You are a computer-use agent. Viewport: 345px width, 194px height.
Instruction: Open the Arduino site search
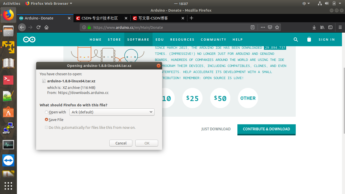[296, 39]
